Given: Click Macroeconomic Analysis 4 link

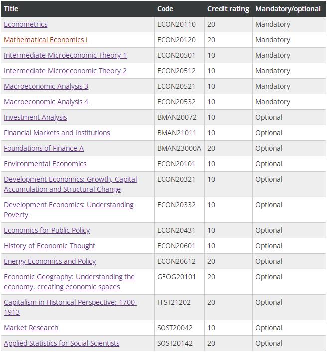Looking at the screenshot, I should (46, 102).
